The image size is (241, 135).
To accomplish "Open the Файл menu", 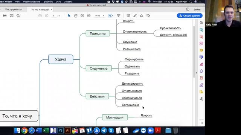I will pos(18,1).
